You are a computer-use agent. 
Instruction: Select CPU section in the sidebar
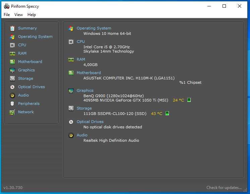22,45
